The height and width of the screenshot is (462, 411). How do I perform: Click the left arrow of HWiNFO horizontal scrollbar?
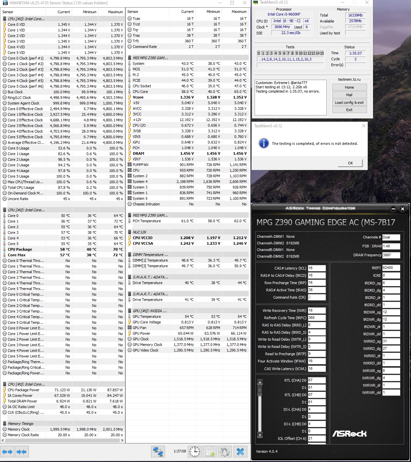click(x=3, y=441)
